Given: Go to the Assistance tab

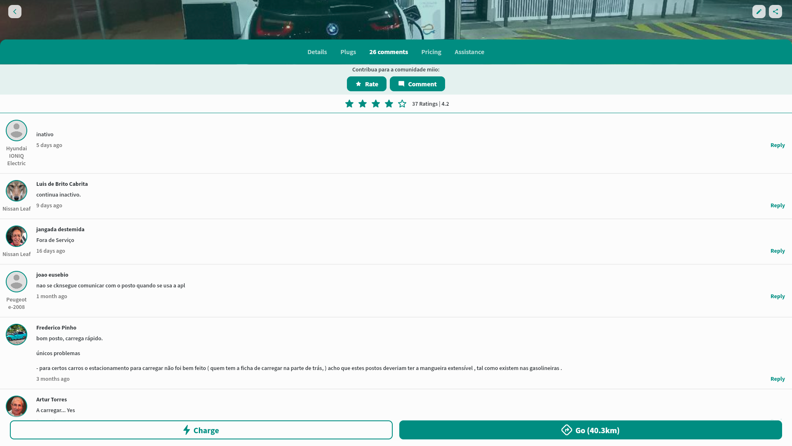Looking at the screenshot, I should 469,52.
